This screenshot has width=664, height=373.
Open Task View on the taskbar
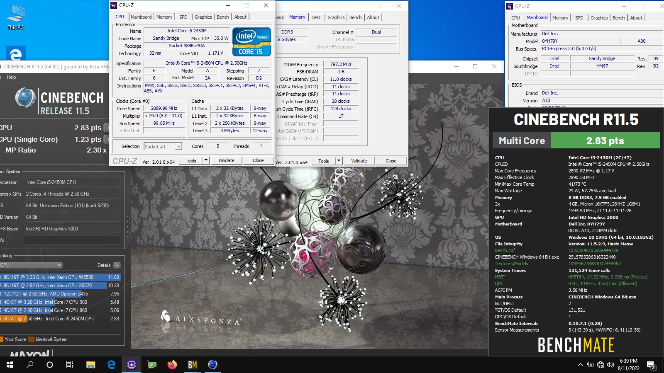pyautogui.click(x=70, y=365)
